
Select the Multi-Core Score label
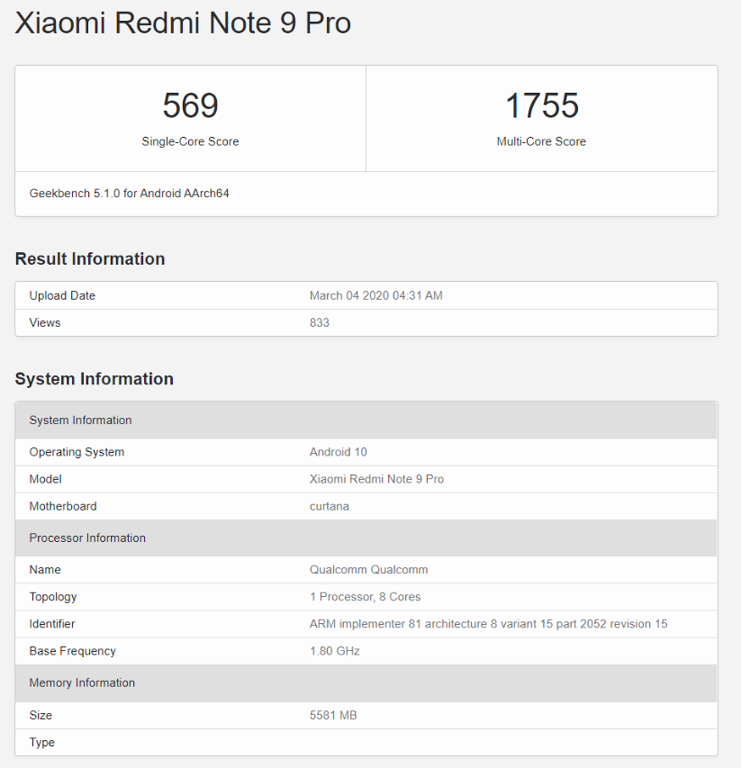pos(541,141)
